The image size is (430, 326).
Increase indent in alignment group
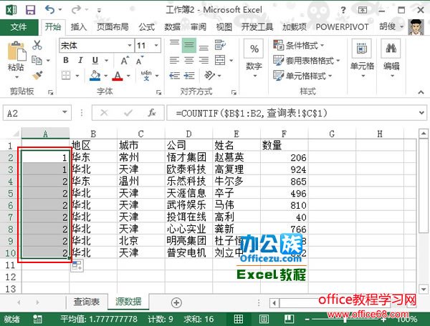pos(189,76)
